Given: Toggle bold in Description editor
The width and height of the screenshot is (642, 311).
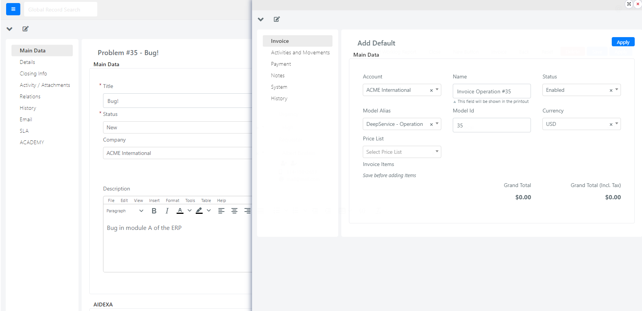Looking at the screenshot, I should 154,211.
